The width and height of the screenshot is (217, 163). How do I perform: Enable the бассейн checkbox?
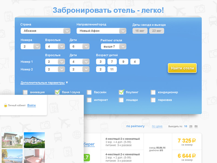89,92
